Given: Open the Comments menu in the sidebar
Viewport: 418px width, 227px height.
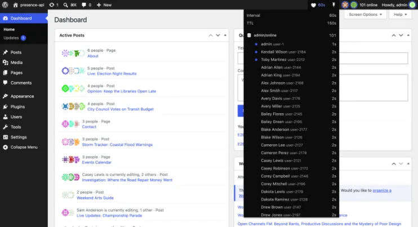Looking at the screenshot, I should pyautogui.click(x=21, y=83).
